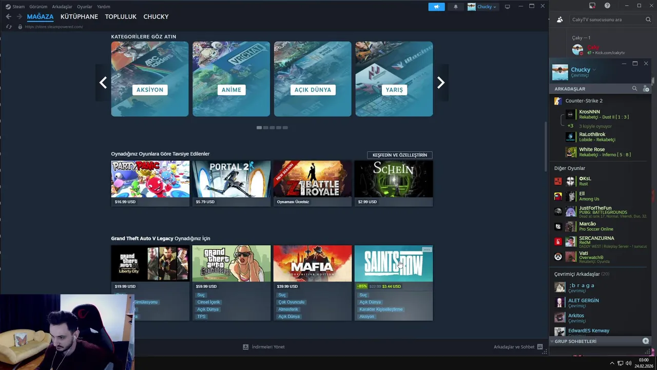
Task: Show previous categories with left carousel arrow
Action: click(x=103, y=82)
